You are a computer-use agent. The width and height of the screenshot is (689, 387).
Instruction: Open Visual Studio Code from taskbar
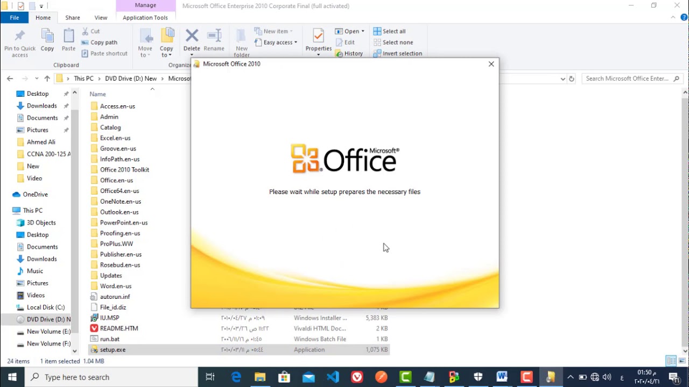coord(333,377)
